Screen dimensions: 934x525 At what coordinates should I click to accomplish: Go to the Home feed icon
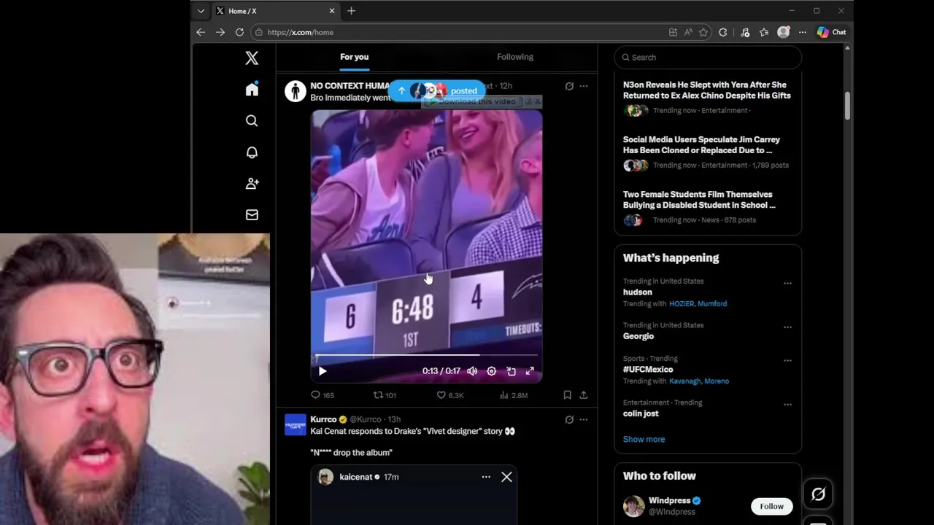[252, 89]
